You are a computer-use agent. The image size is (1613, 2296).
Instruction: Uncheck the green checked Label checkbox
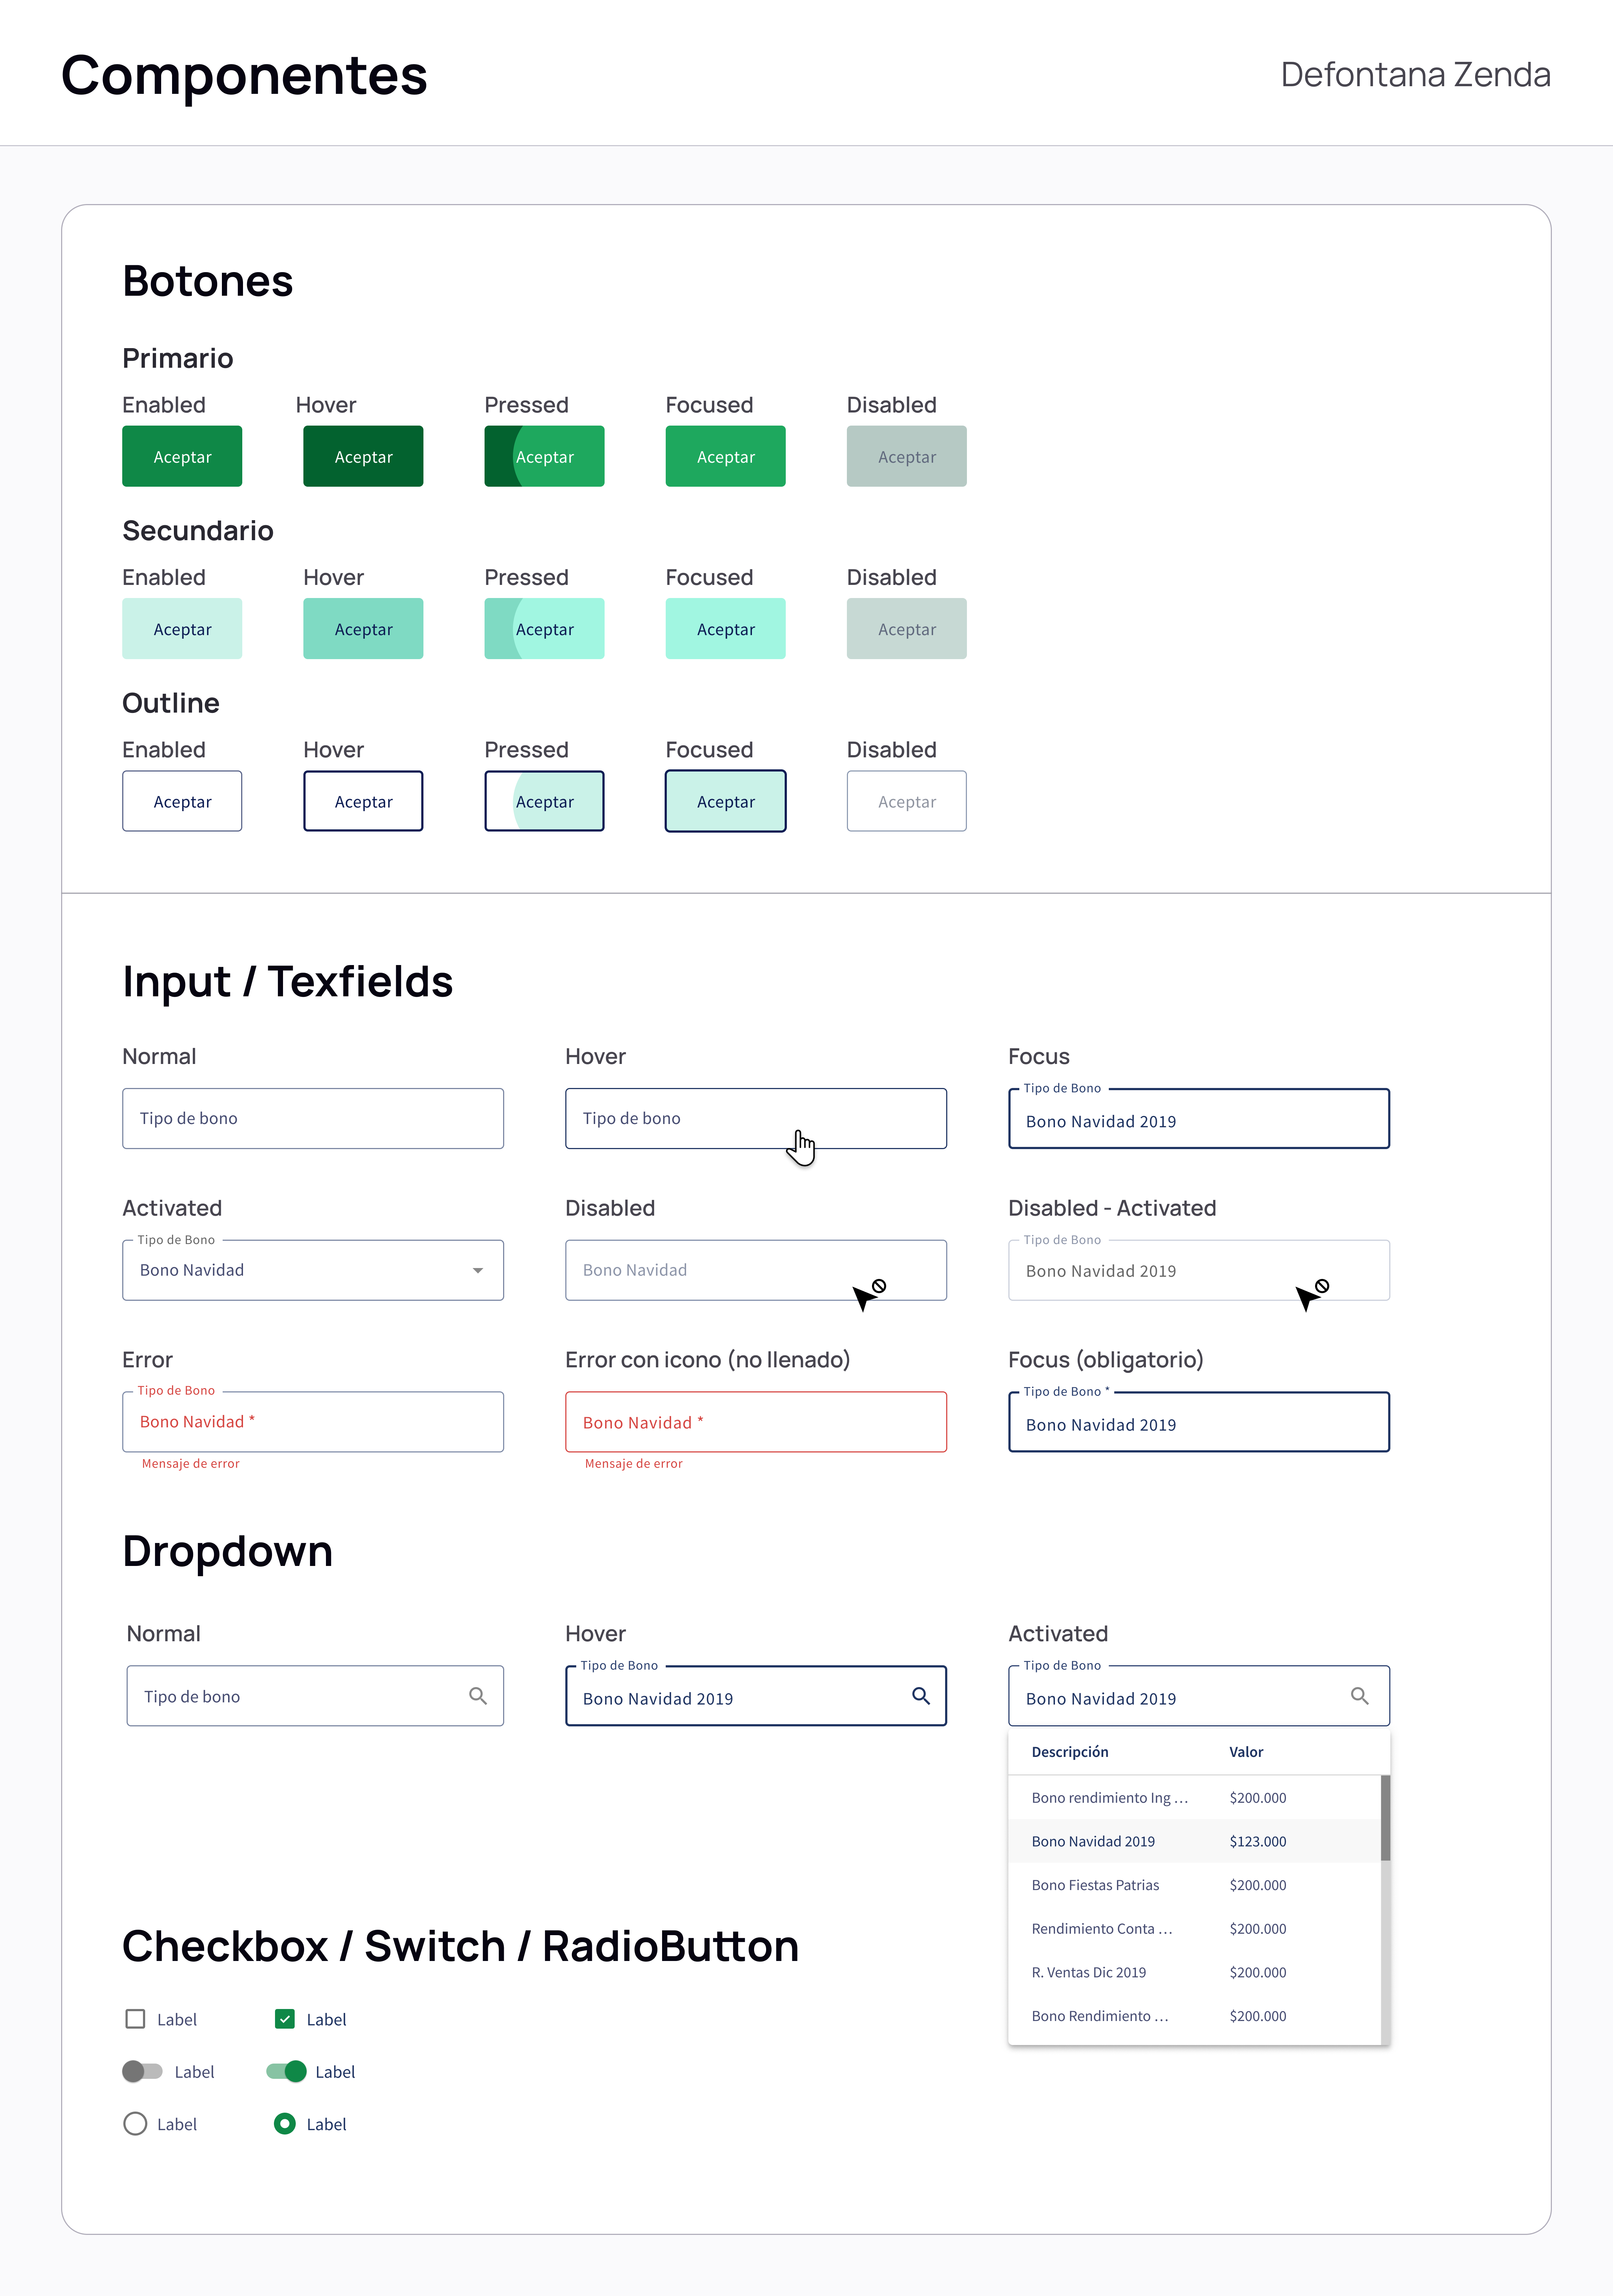click(285, 2019)
